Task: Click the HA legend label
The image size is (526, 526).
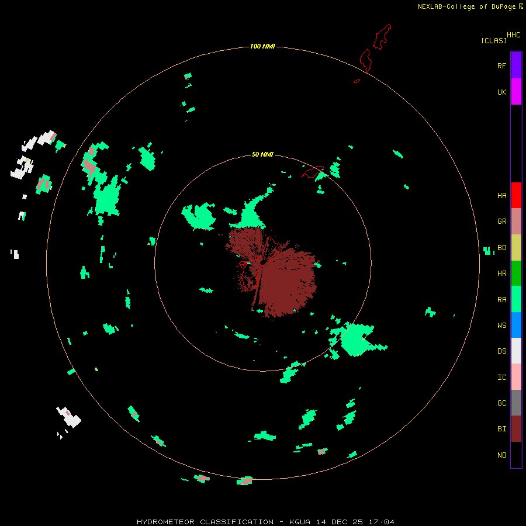Action: [x=501, y=196]
